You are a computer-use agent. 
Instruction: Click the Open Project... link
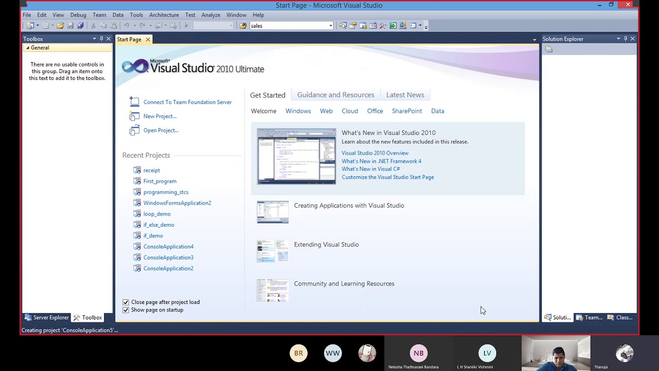[161, 130]
